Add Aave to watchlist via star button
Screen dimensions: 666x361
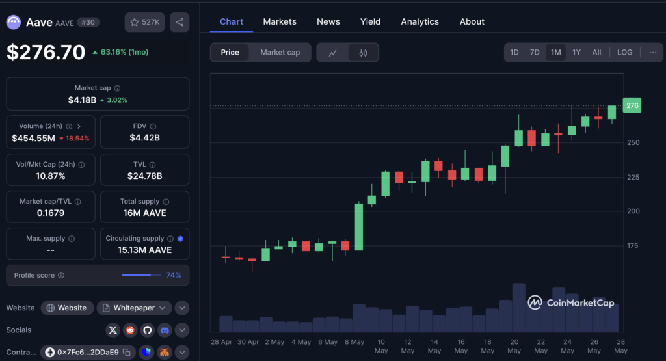[x=144, y=22]
